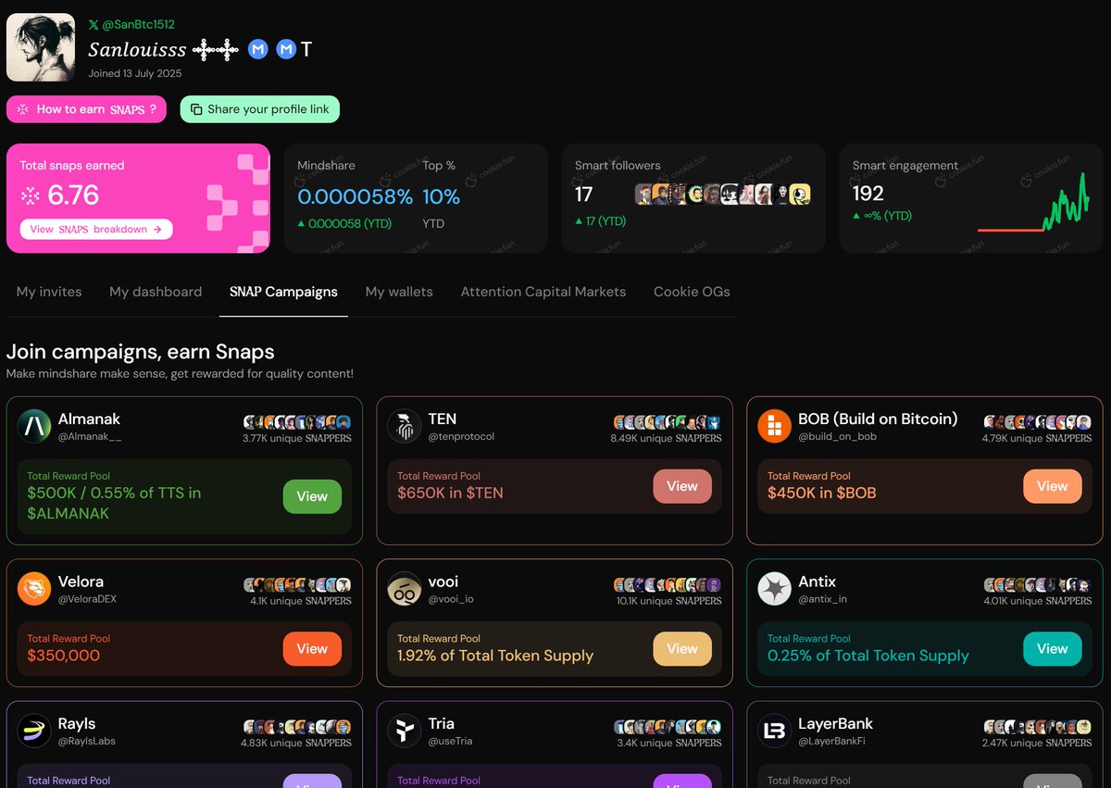
Task: Click the Velora logo icon
Action: pos(34,589)
